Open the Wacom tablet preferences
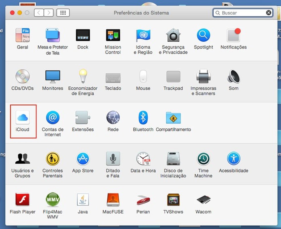Viewport: 281px width, 229px height. pos(203,200)
